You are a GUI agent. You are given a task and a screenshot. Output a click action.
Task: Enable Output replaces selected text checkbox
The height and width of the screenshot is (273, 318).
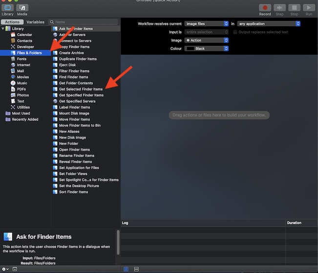tap(235, 32)
